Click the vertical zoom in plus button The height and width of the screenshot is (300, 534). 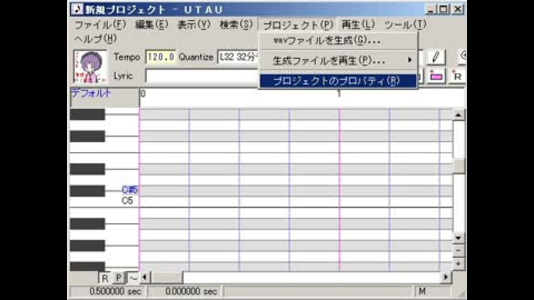458,263
